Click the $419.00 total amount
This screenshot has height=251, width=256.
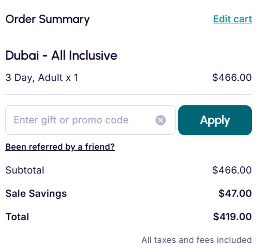coord(232,217)
